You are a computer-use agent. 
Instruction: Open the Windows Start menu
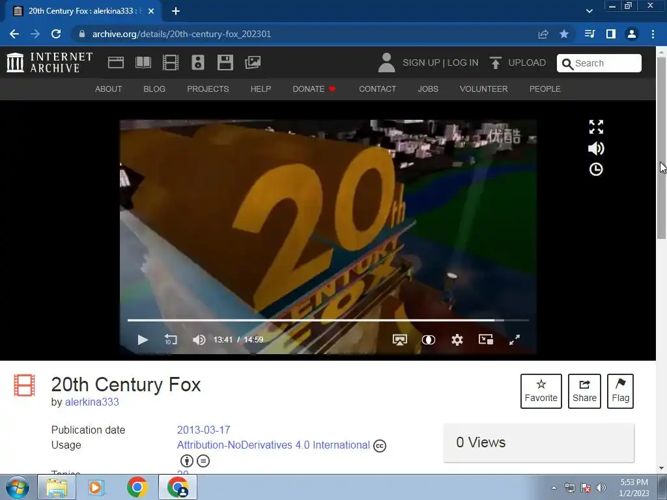click(18, 487)
